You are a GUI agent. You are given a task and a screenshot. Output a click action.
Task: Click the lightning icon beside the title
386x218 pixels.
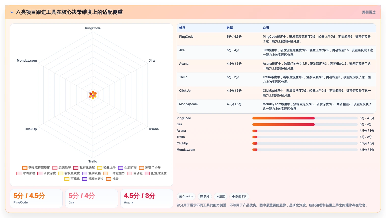pos(12,12)
